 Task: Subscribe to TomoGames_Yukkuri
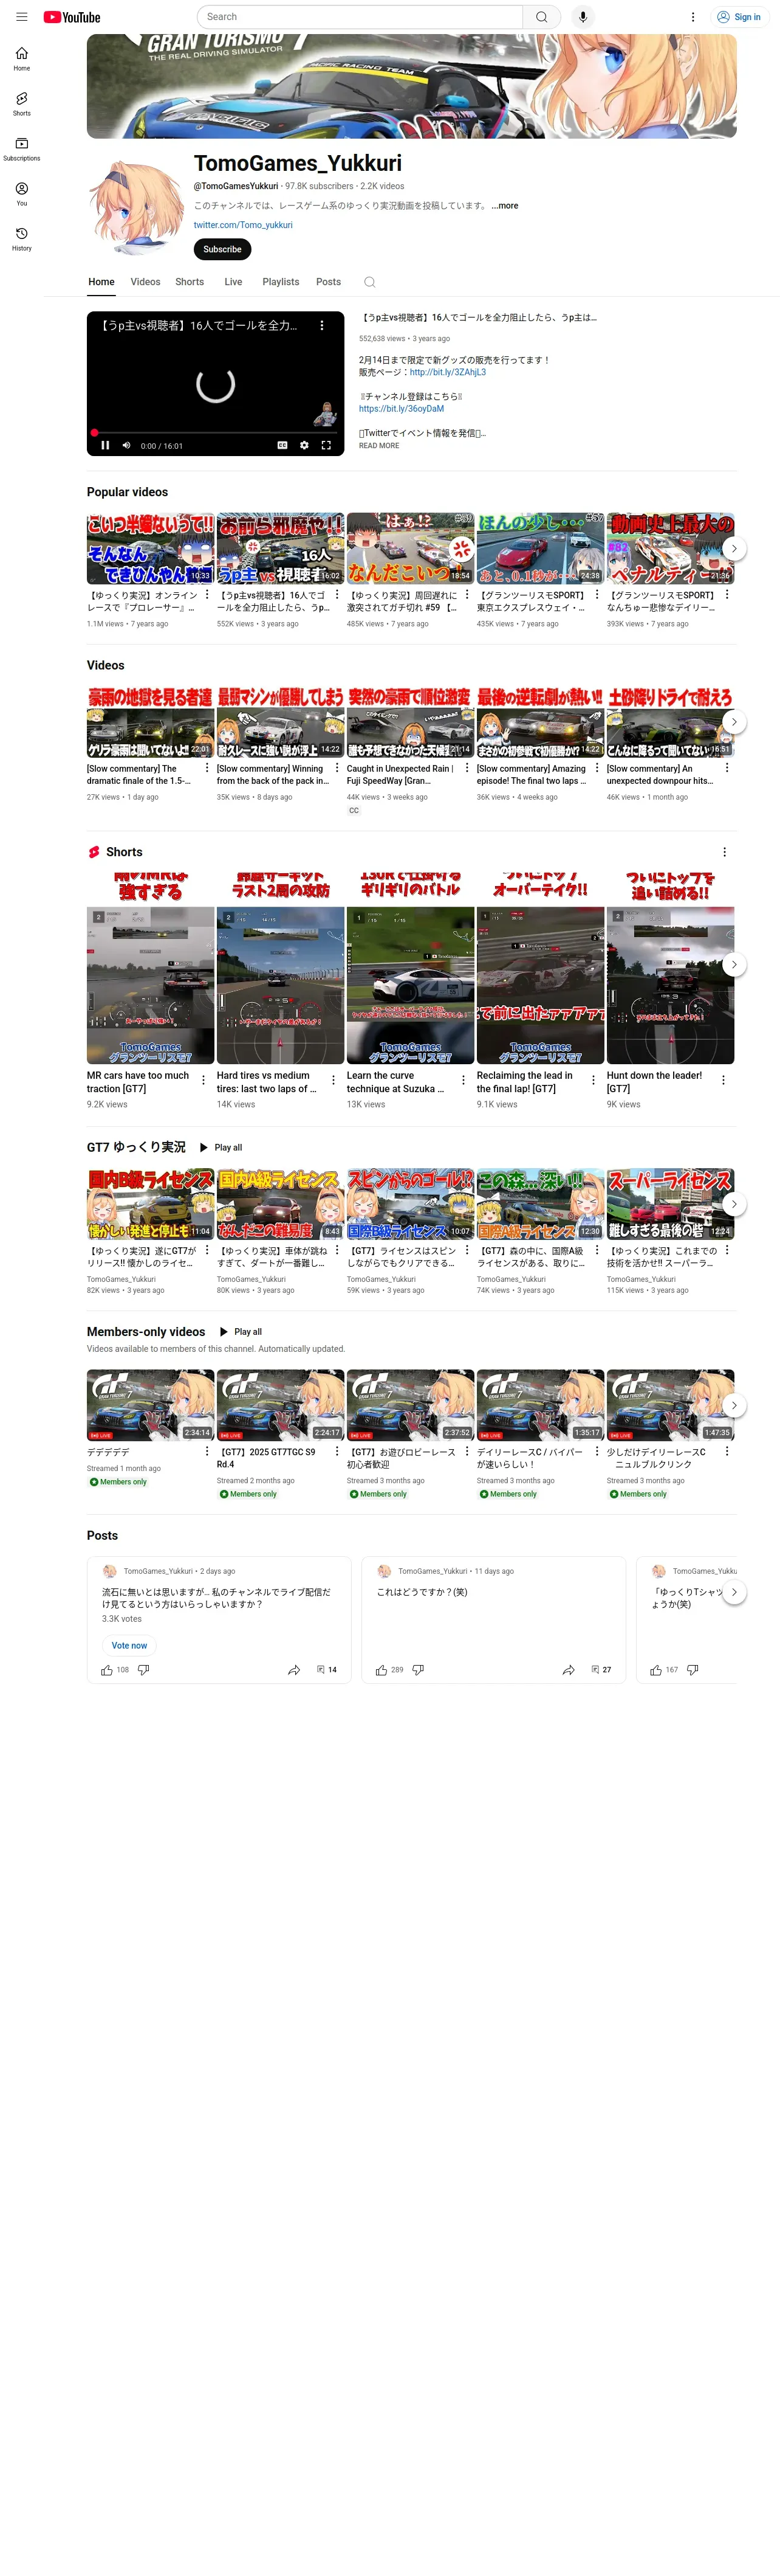pyautogui.click(x=222, y=249)
